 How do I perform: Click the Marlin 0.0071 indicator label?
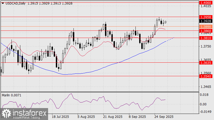point(11,95)
